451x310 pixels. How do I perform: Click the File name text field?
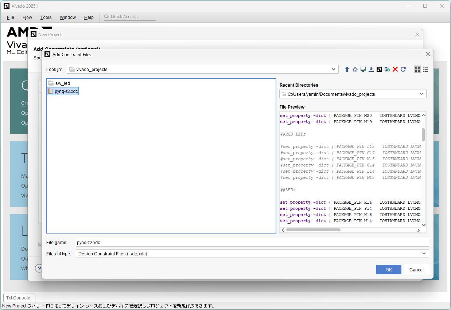[x=252, y=242]
